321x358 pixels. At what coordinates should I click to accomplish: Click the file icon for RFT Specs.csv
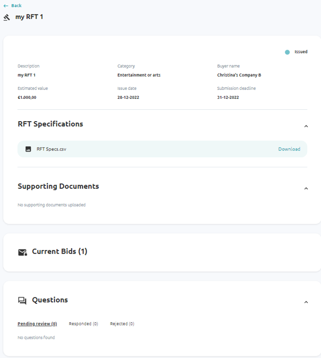(28, 149)
